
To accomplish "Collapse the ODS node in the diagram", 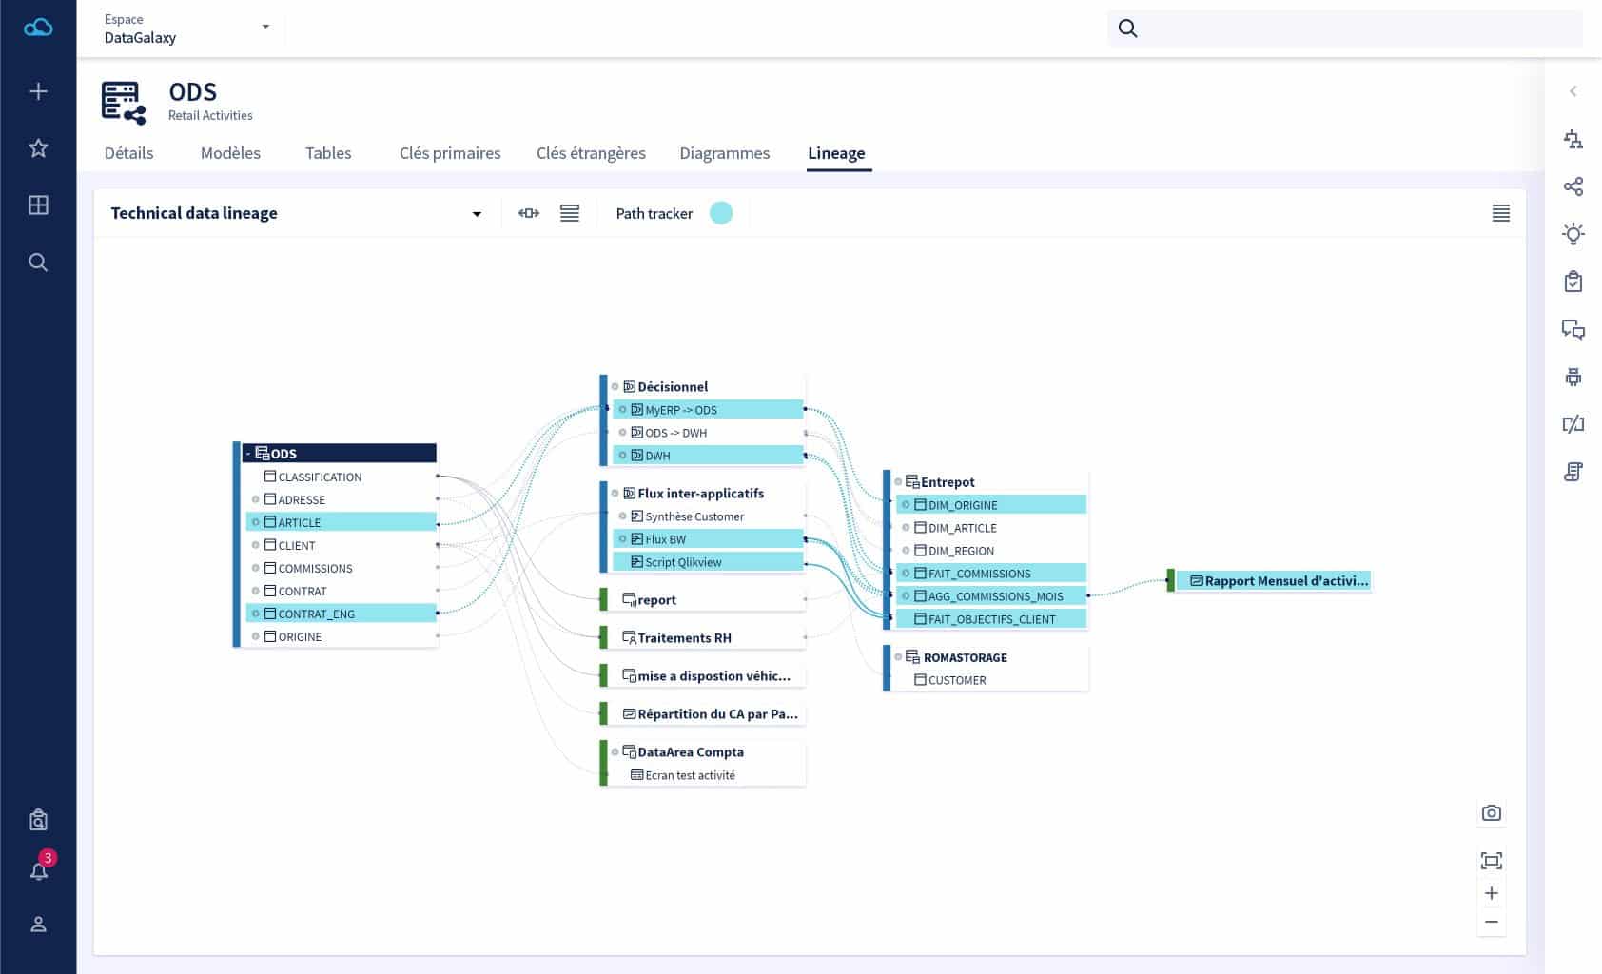I will click(248, 454).
